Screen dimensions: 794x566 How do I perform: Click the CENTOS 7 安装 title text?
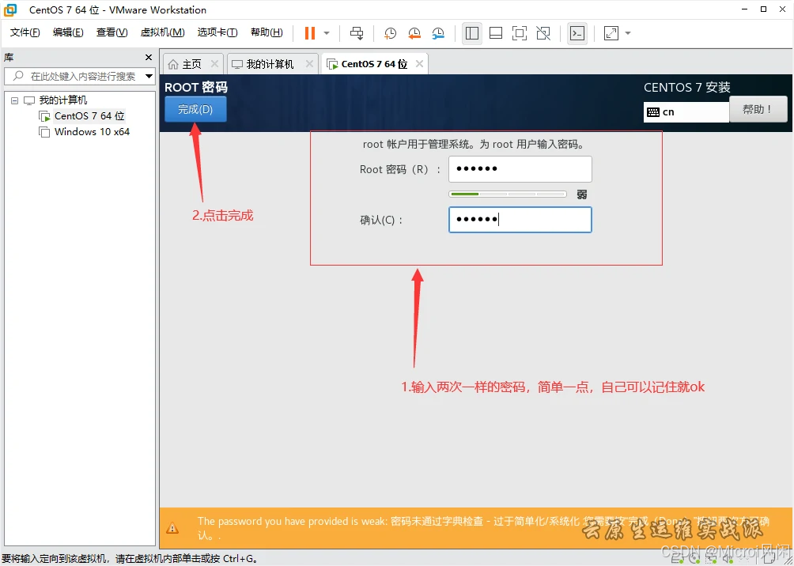click(x=687, y=87)
